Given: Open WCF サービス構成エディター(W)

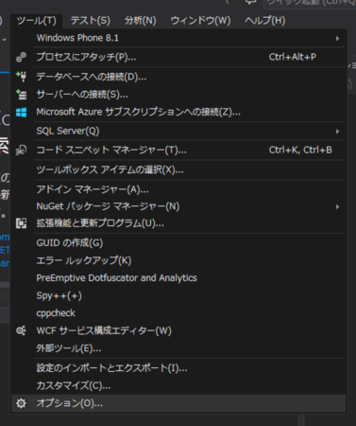Looking at the screenshot, I should coord(178,330).
